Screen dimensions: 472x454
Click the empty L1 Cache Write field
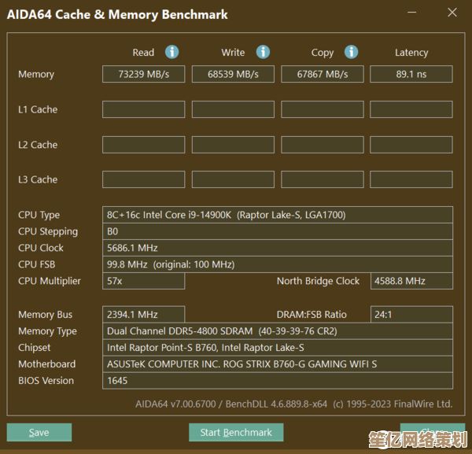pos(233,109)
